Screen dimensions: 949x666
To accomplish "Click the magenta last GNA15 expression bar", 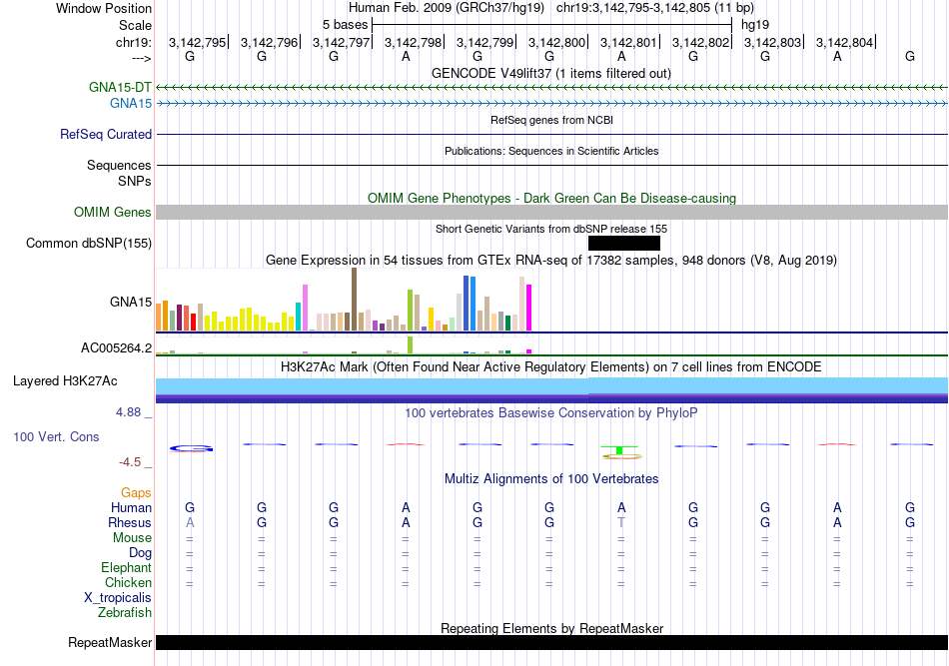I will (x=529, y=308).
